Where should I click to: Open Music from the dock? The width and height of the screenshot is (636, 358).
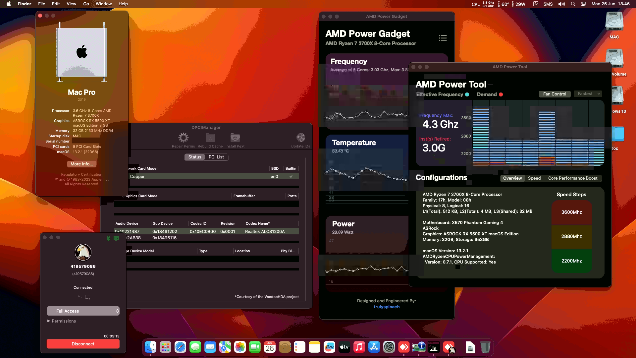(359, 347)
